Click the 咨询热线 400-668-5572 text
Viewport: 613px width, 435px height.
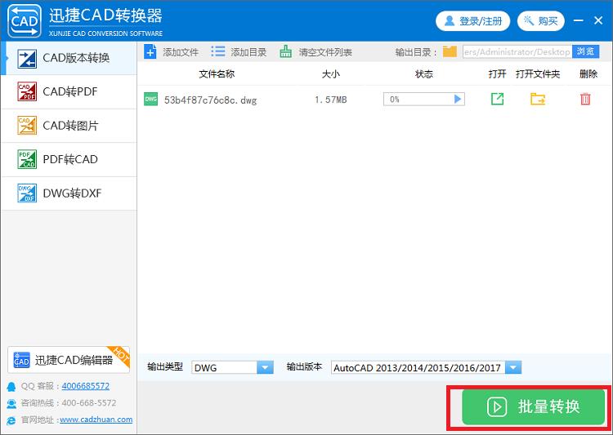tap(69, 403)
